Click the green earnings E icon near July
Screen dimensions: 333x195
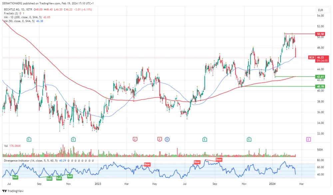pyautogui.click(x=29, y=139)
